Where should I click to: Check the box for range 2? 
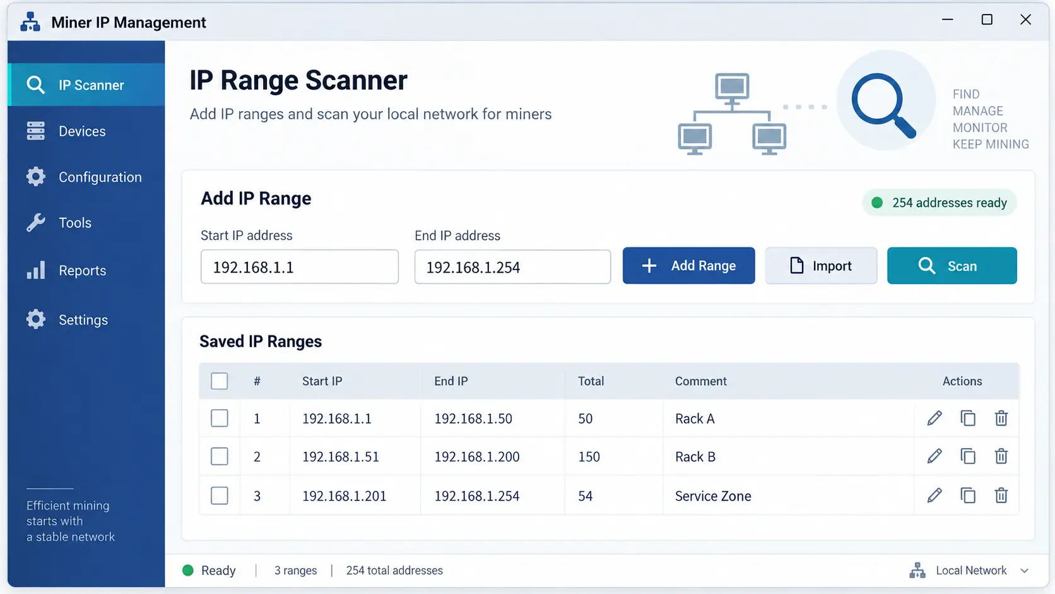point(220,456)
